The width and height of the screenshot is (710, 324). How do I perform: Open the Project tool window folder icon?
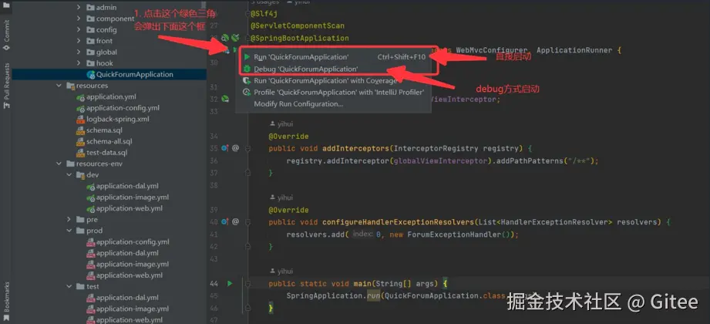point(6,5)
